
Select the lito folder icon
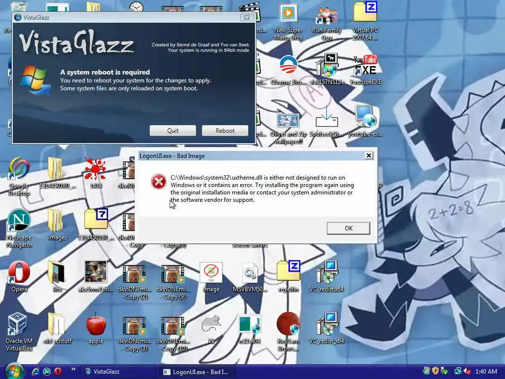pos(57,276)
